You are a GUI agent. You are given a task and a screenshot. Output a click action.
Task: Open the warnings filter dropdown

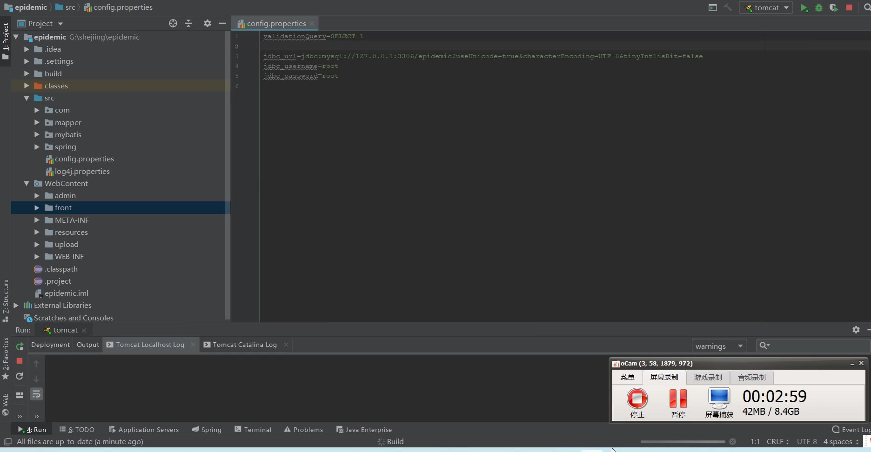[719, 346]
